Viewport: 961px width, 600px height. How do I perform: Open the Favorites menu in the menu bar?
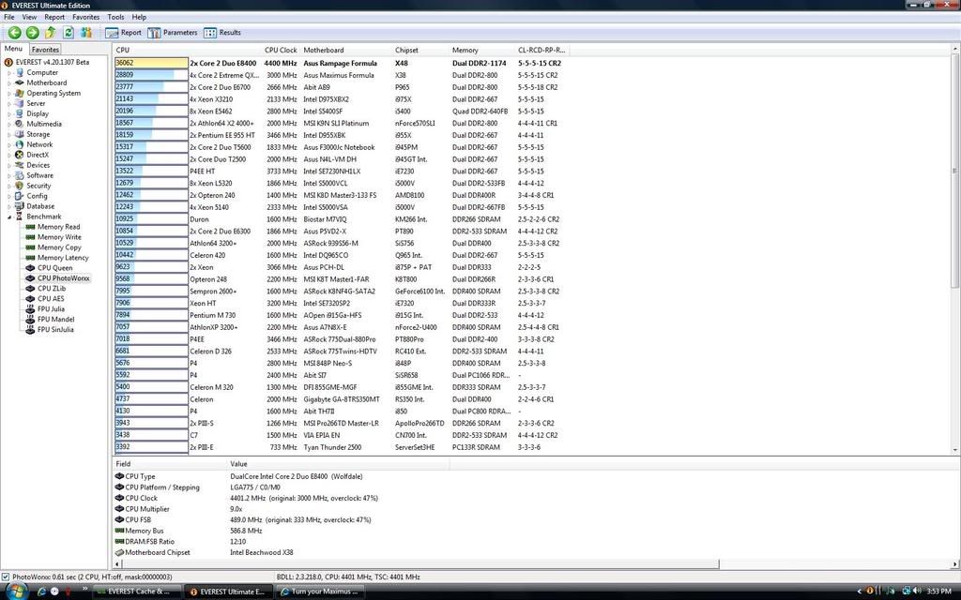click(85, 17)
